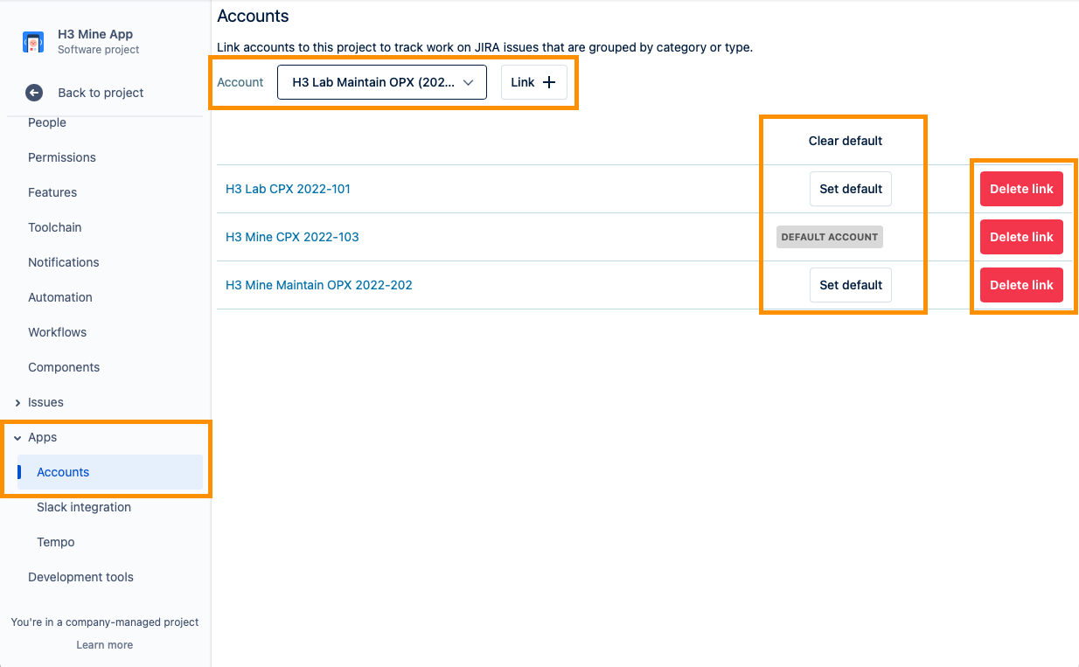Click the Accounts page heading

[x=253, y=16]
